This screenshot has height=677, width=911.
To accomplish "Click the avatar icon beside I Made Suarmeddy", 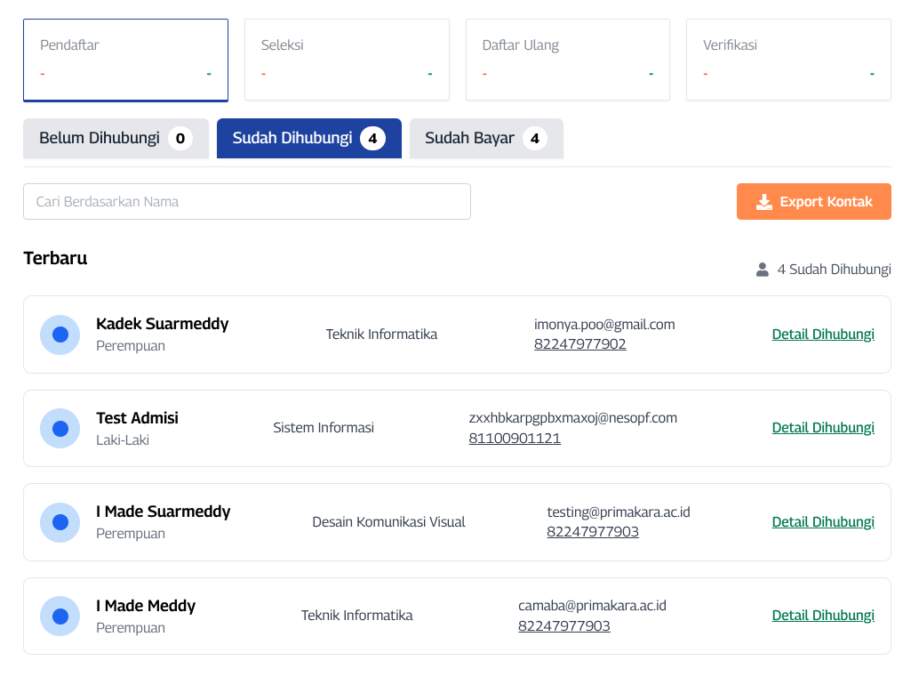I will click(x=60, y=522).
